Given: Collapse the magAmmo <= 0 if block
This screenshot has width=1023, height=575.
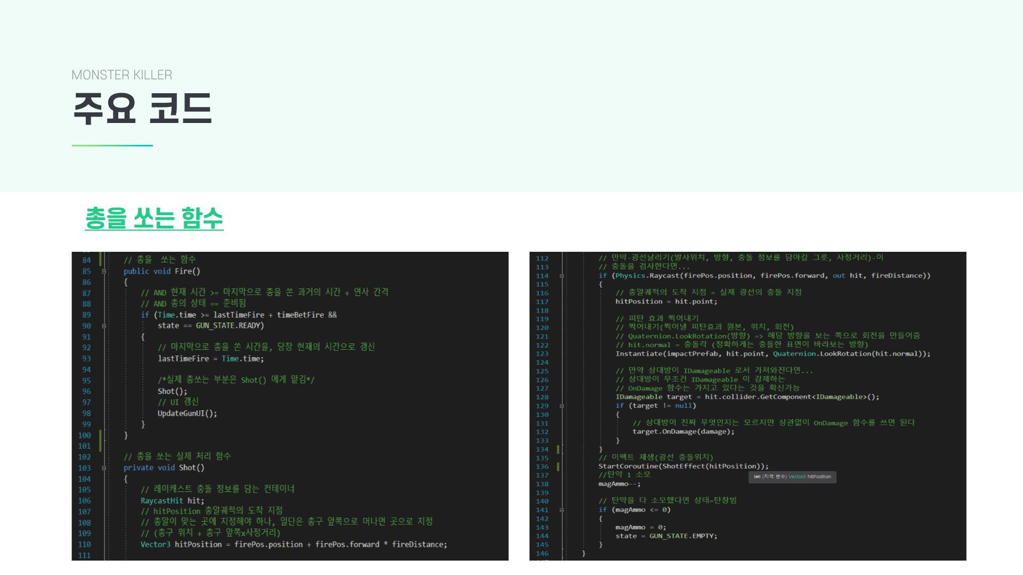Looking at the screenshot, I should click(562, 510).
